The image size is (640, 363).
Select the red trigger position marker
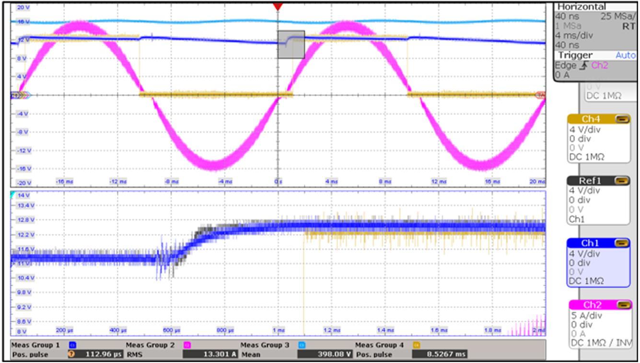point(278,7)
